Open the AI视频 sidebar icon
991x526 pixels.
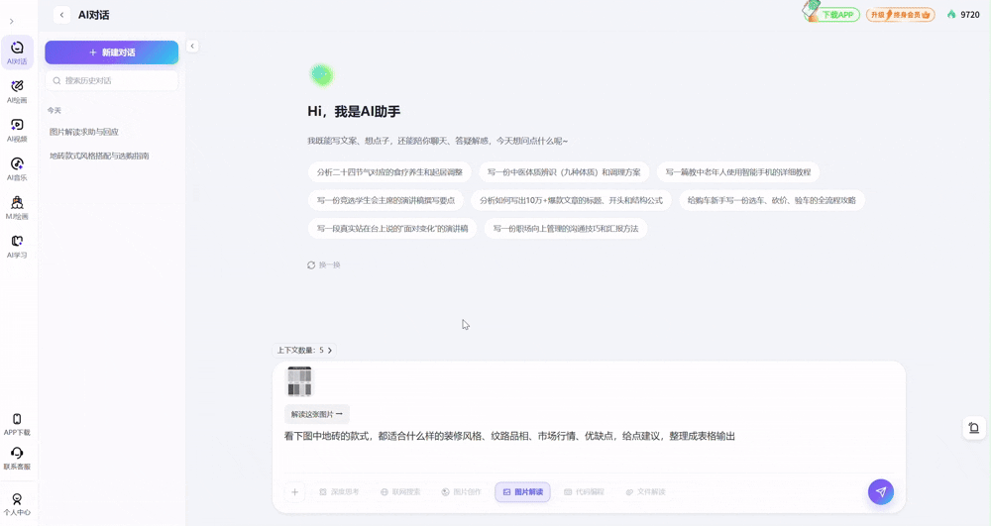coord(17,130)
